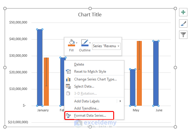This screenshot has width=191, height=133.
Task: Click the Fill paint bucket icon
Action: point(71,43)
